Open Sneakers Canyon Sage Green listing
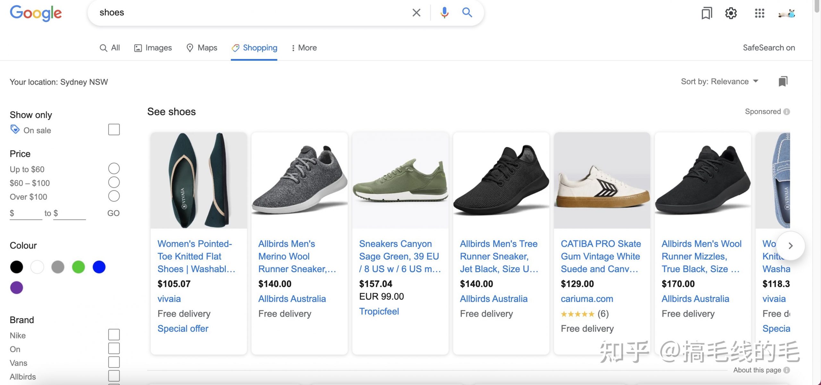This screenshot has width=821, height=385. pos(400,256)
